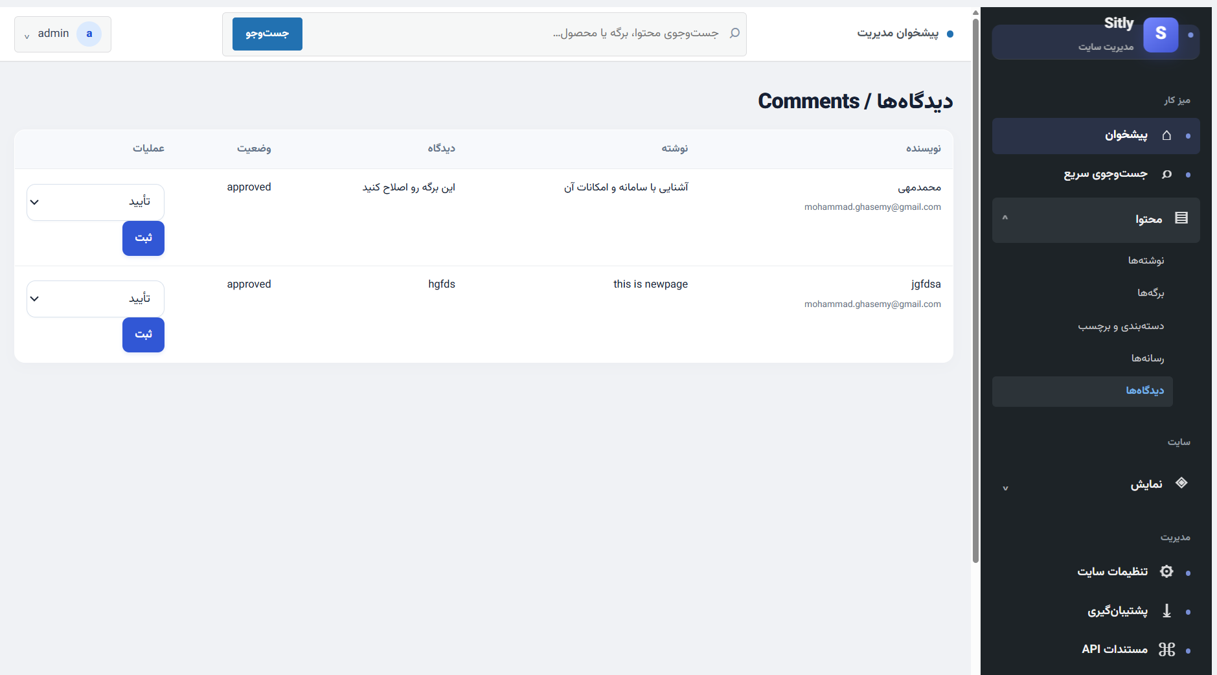The height and width of the screenshot is (675, 1217).
Task: Click the magnifier icon beside جست‌وجوی سریع
Action: tap(1166, 174)
